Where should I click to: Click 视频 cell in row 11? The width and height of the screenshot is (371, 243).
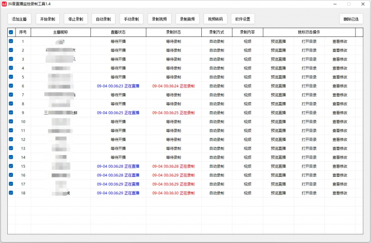247,130
